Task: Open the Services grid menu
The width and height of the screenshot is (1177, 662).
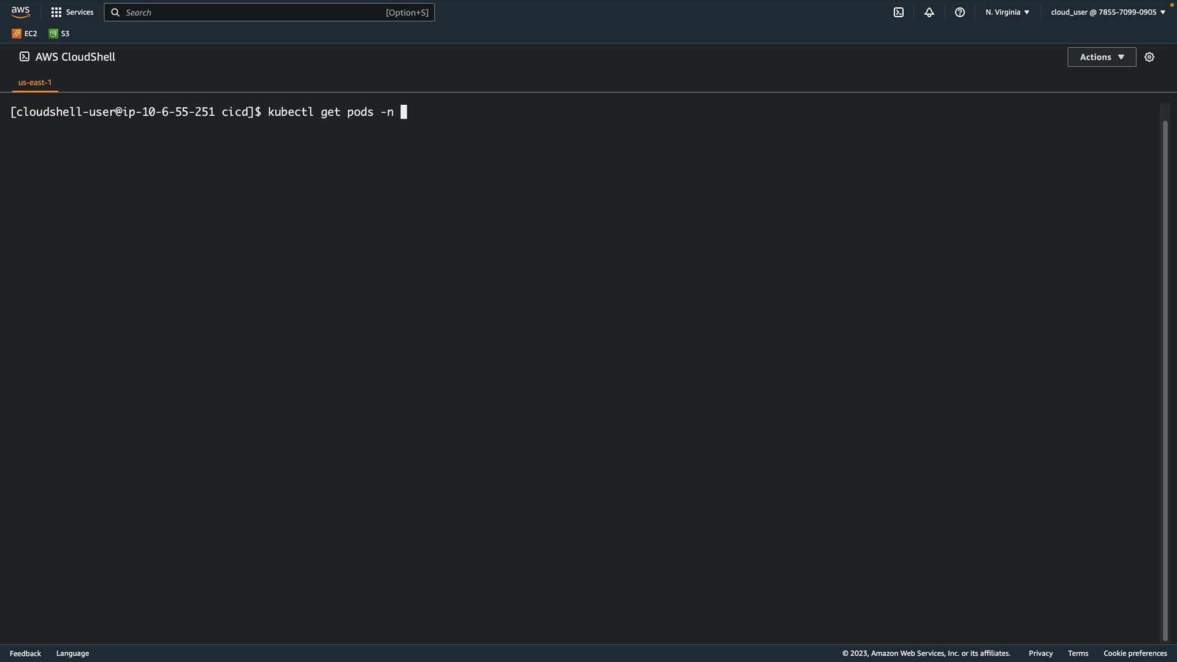Action: tap(56, 12)
